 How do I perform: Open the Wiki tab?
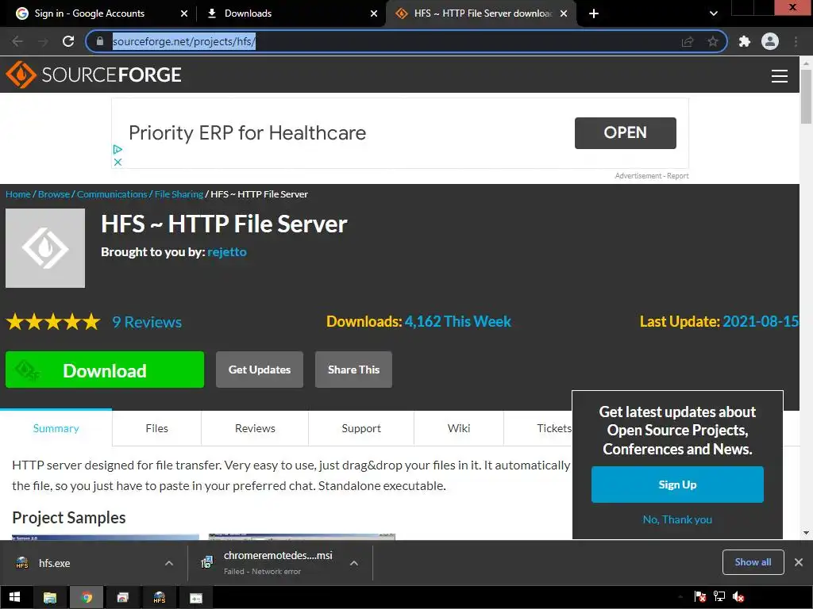tap(459, 428)
